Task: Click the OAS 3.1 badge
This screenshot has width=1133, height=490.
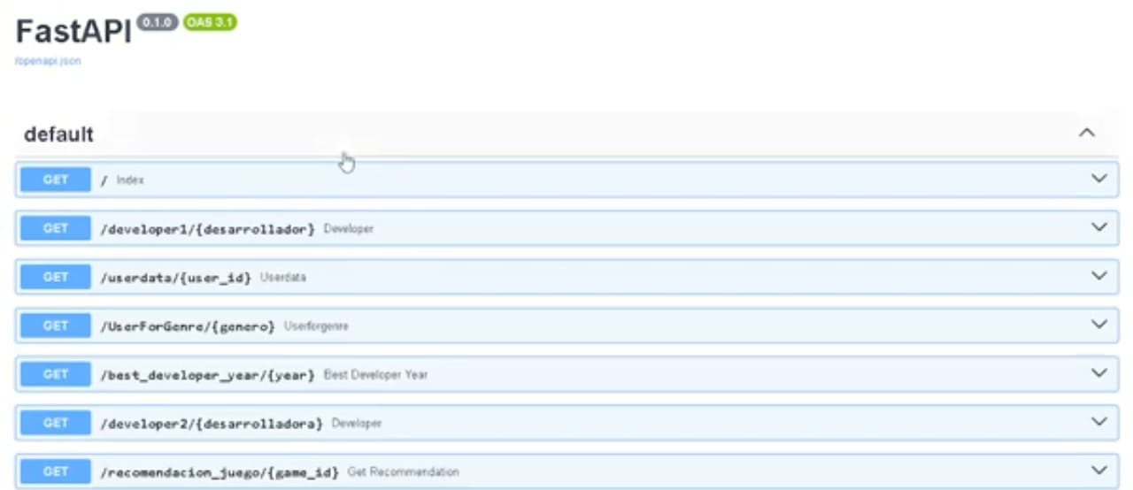Action: pos(211,23)
